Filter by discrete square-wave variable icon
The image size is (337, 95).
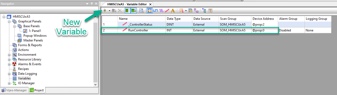pyautogui.click(x=155, y=11)
